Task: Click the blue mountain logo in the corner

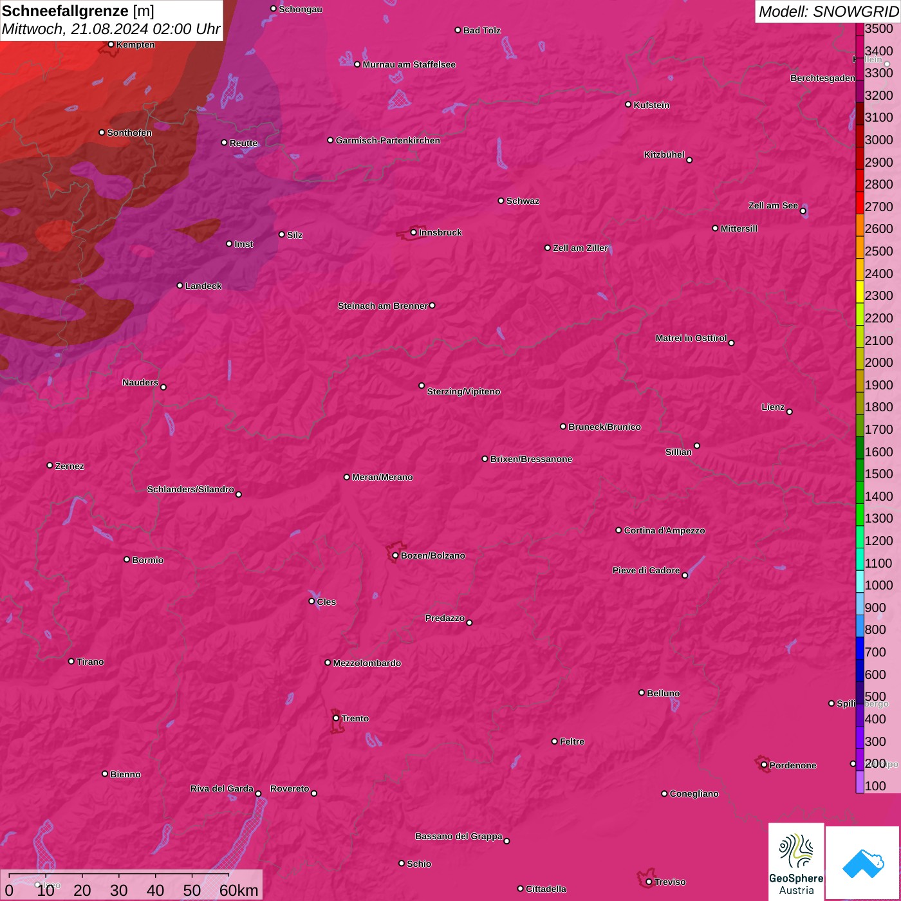Action: (x=863, y=863)
